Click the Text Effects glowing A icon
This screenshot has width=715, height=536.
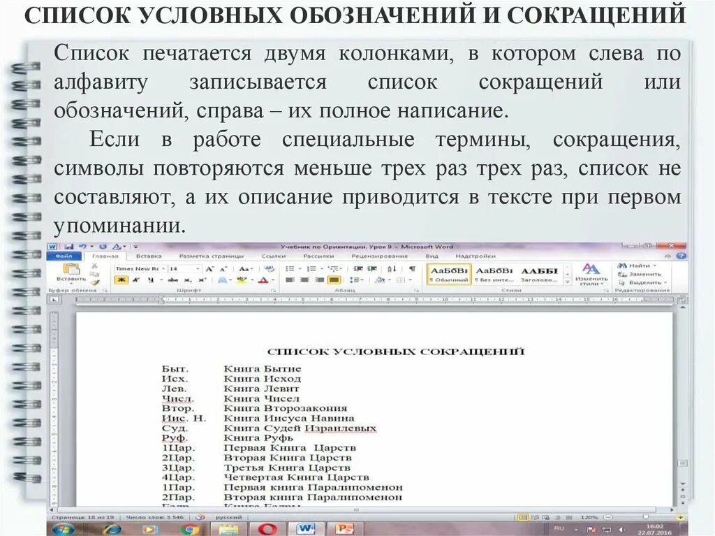[x=222, y=280]
